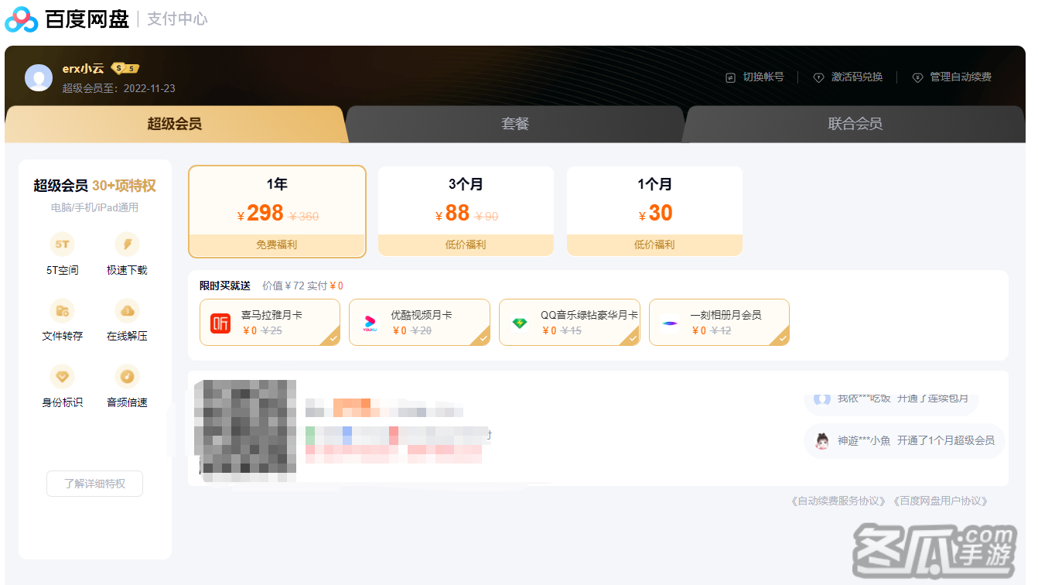1038x585 pixels.
Task: Toggle checkmark on QQ音乐绿钻豪华月卡 card
Action: [x=632, y=337]
